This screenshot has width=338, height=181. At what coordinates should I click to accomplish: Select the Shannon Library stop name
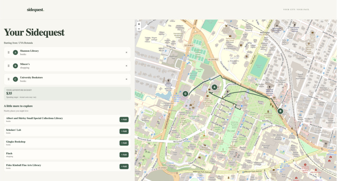29,51
